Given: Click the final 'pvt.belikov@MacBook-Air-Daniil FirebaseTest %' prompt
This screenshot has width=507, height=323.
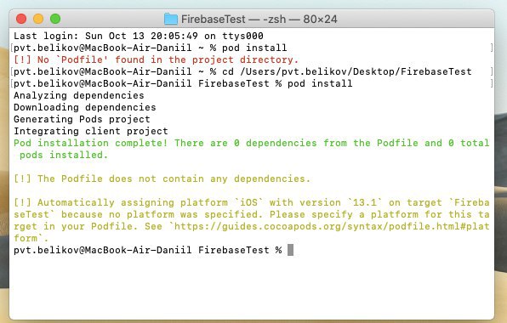Looking at the screenshot, I should click(147, 250).
